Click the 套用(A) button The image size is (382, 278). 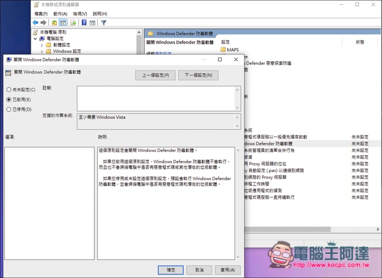click(228, 270)
